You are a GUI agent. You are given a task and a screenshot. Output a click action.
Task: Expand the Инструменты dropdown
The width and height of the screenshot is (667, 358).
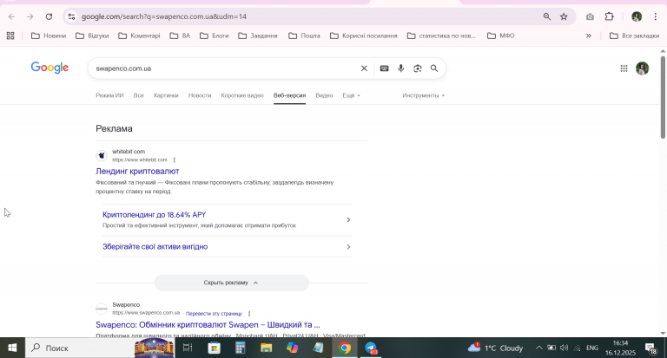(x=423, y=95)
